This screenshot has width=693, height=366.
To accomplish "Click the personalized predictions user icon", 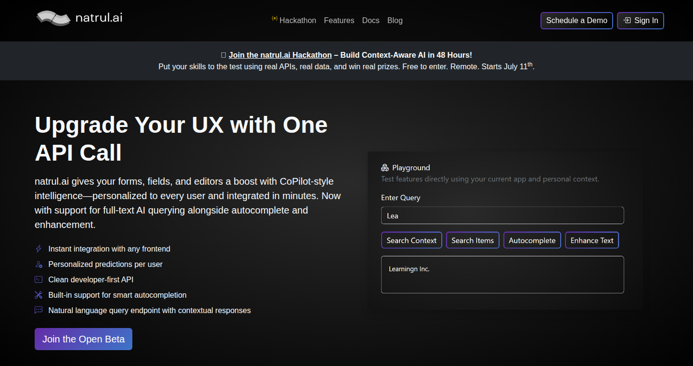I will (x=38, y=265).
